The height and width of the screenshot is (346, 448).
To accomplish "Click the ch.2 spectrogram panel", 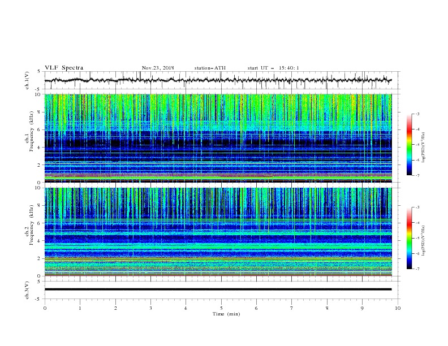I will click(218, 232).
